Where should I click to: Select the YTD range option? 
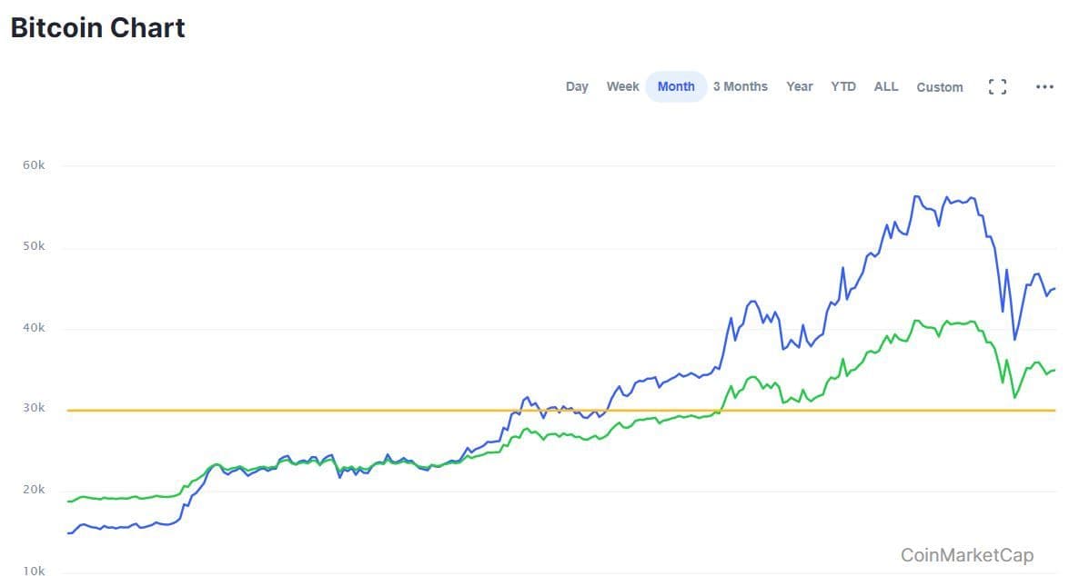click(x=842, y=86)
